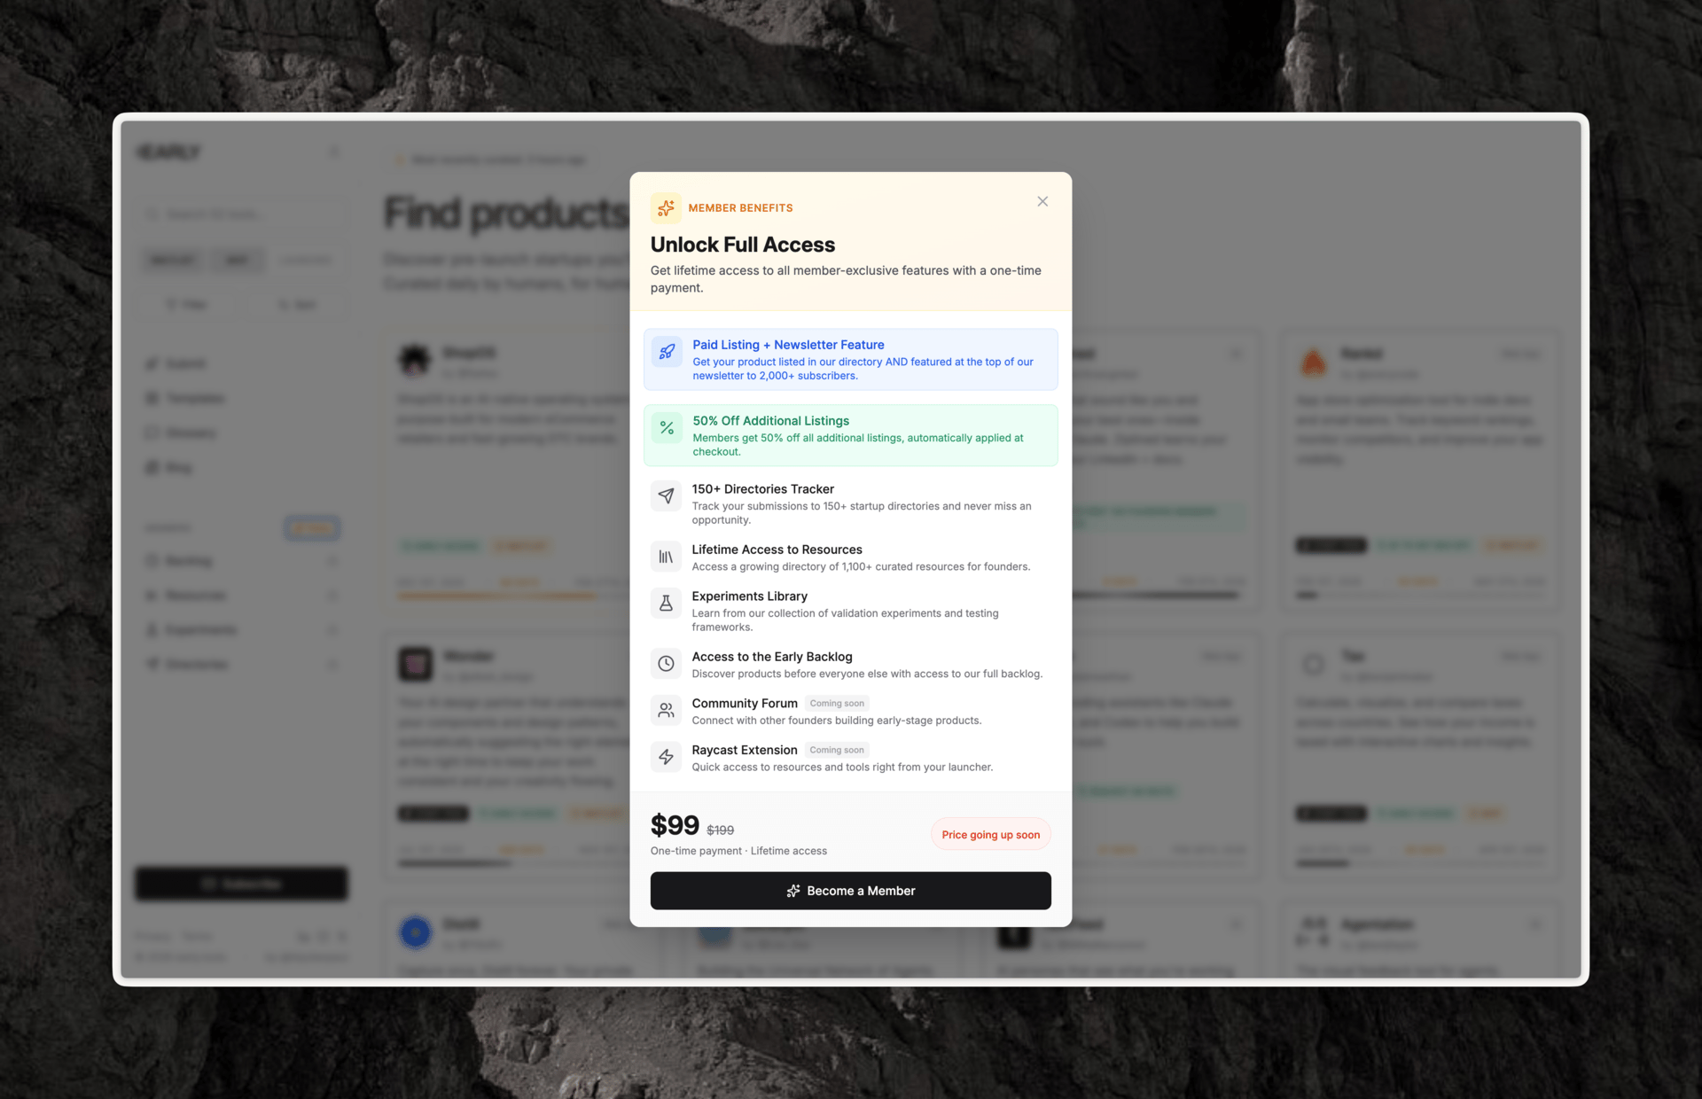Click the flask Experiments Library icon

(666, 604)
